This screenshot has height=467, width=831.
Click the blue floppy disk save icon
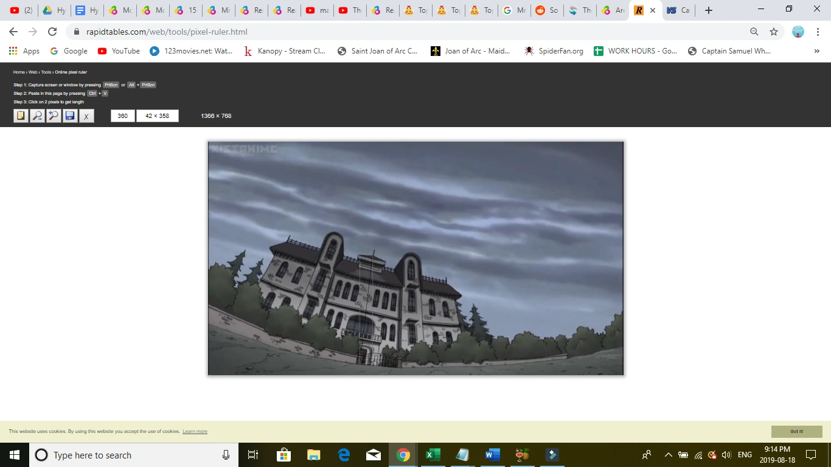70,116
